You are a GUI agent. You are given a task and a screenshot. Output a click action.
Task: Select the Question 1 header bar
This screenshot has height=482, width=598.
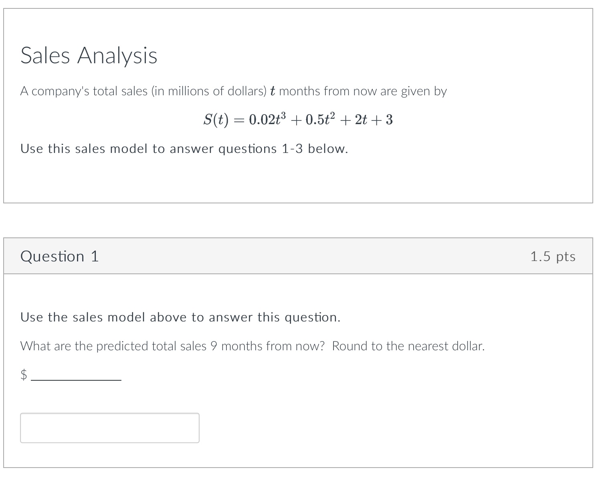coord(299,256)
